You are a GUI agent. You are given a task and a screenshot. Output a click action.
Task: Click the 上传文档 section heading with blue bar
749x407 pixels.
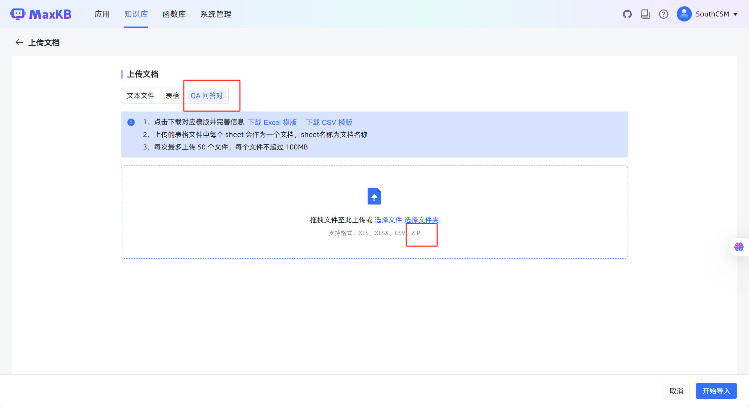coord(140,74)
